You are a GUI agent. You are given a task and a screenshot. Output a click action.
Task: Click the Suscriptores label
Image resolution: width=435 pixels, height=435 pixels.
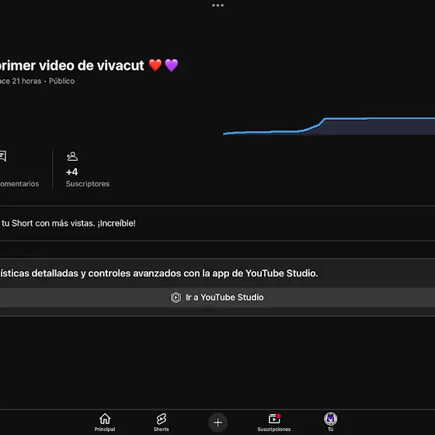click(x=88, y=184)
